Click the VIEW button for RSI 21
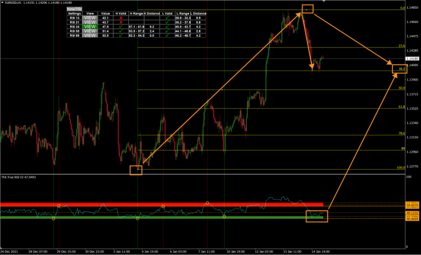The image size is (421, 255). (x=91, y=22)
